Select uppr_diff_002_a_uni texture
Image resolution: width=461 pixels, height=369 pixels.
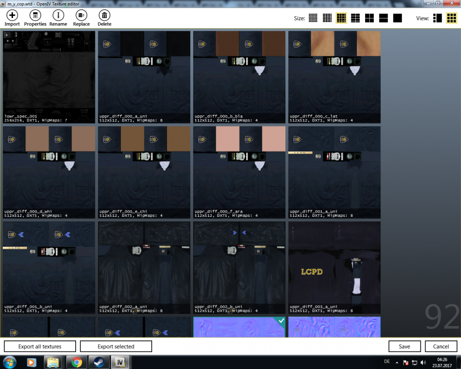(144, 268)
